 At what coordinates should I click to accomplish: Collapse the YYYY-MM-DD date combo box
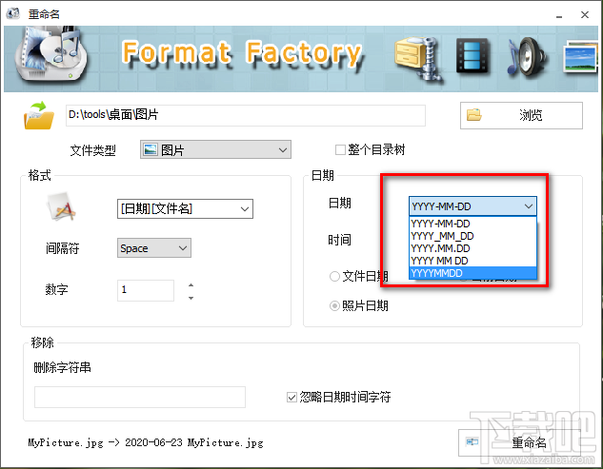coord(472,206)
